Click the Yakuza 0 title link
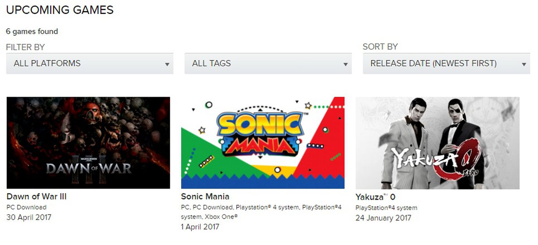Screen dimensions: 538x245 [375, 197]
